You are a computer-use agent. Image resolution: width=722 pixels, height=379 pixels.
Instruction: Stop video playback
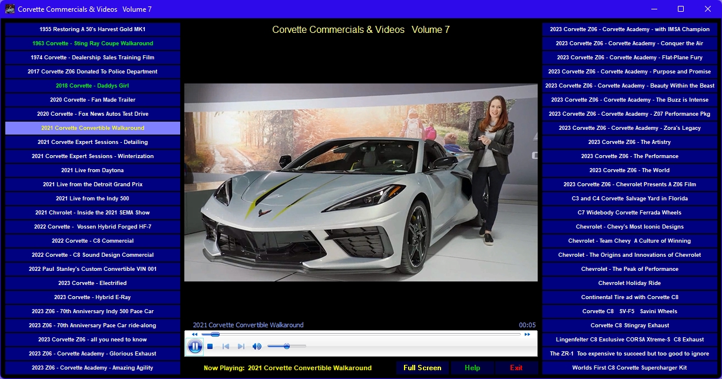210,347
